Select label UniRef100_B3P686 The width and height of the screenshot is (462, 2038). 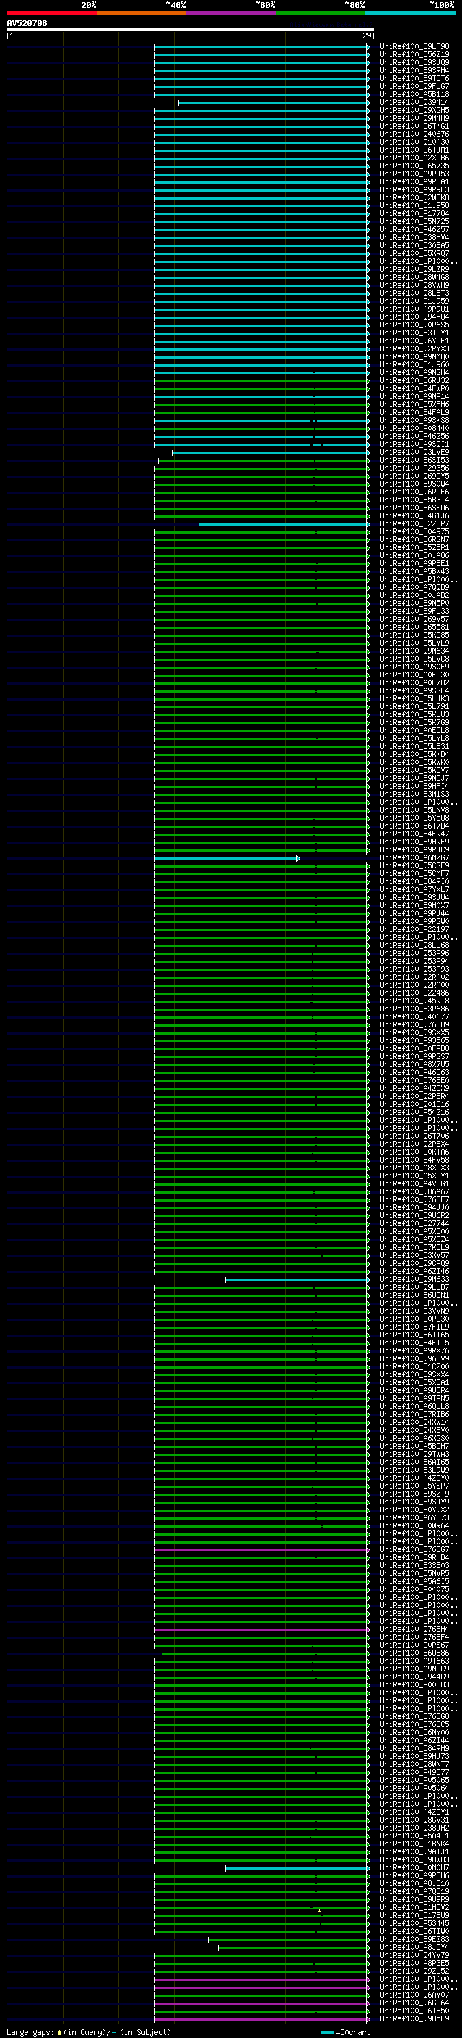(x=414, y=1009)
